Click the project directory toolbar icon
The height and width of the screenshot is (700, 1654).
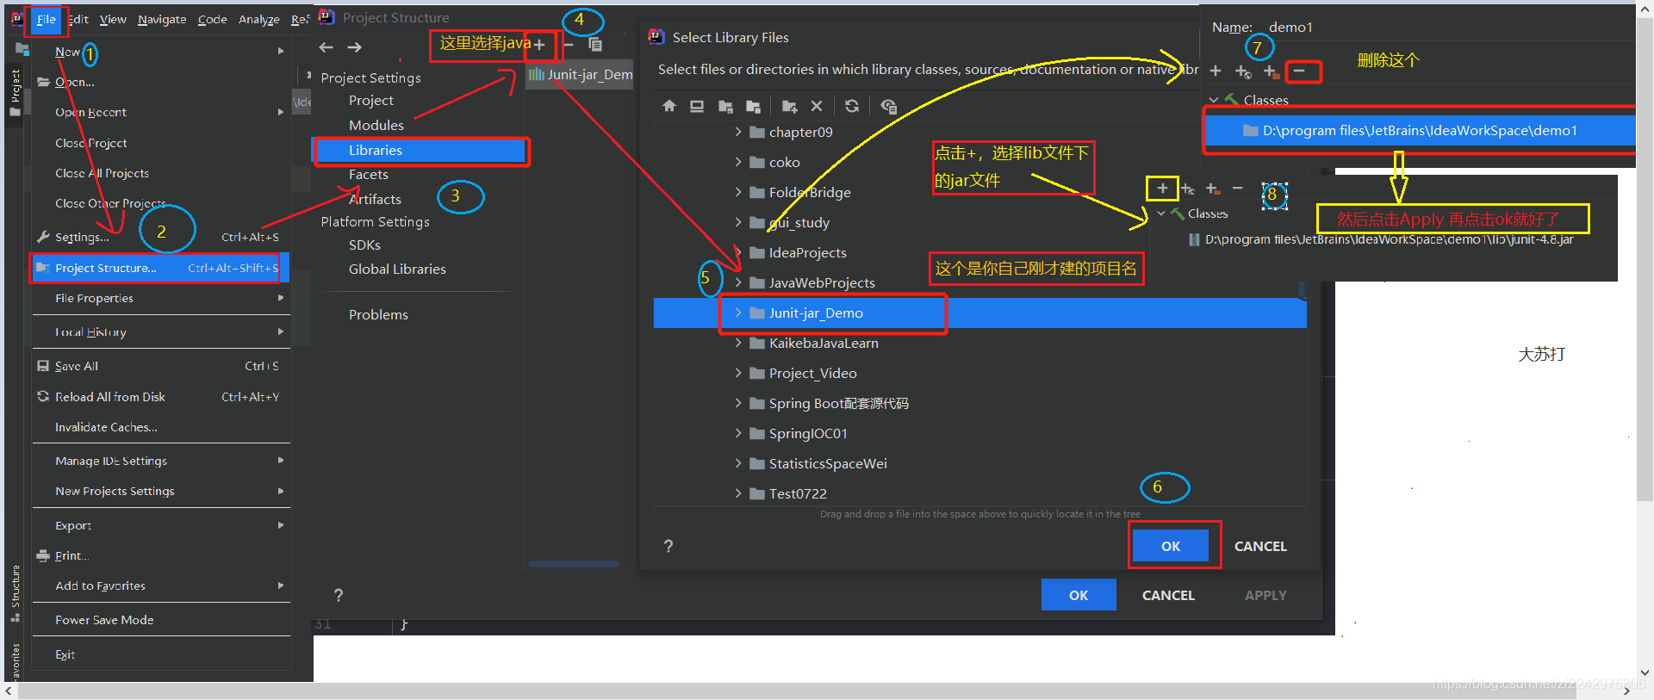725,106
